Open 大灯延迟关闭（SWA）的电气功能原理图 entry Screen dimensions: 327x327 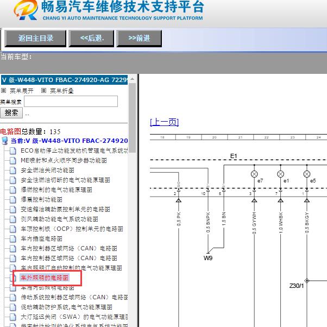(74, 317)
